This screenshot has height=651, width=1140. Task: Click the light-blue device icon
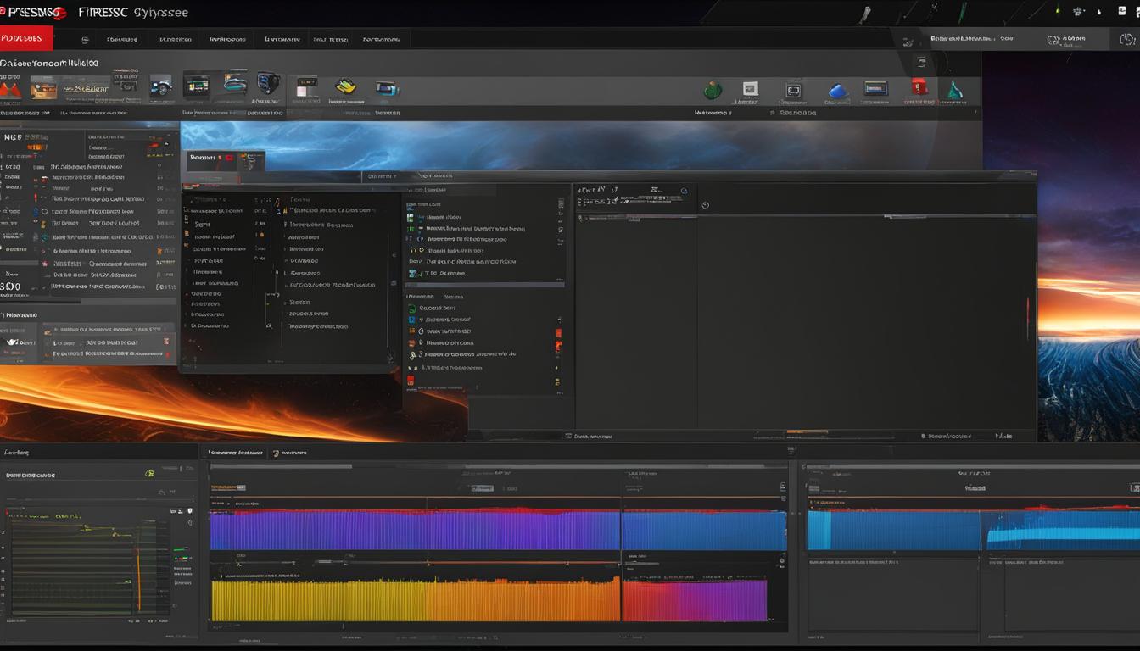[x=387, y=87]
